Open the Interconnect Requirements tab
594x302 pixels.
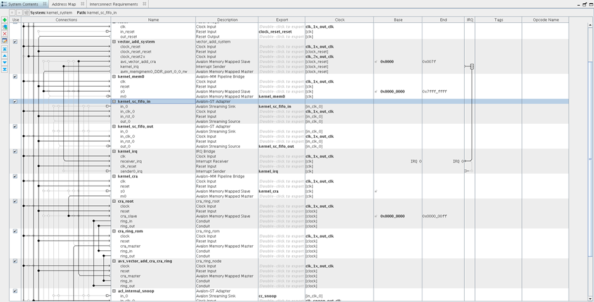coord(113,4)
